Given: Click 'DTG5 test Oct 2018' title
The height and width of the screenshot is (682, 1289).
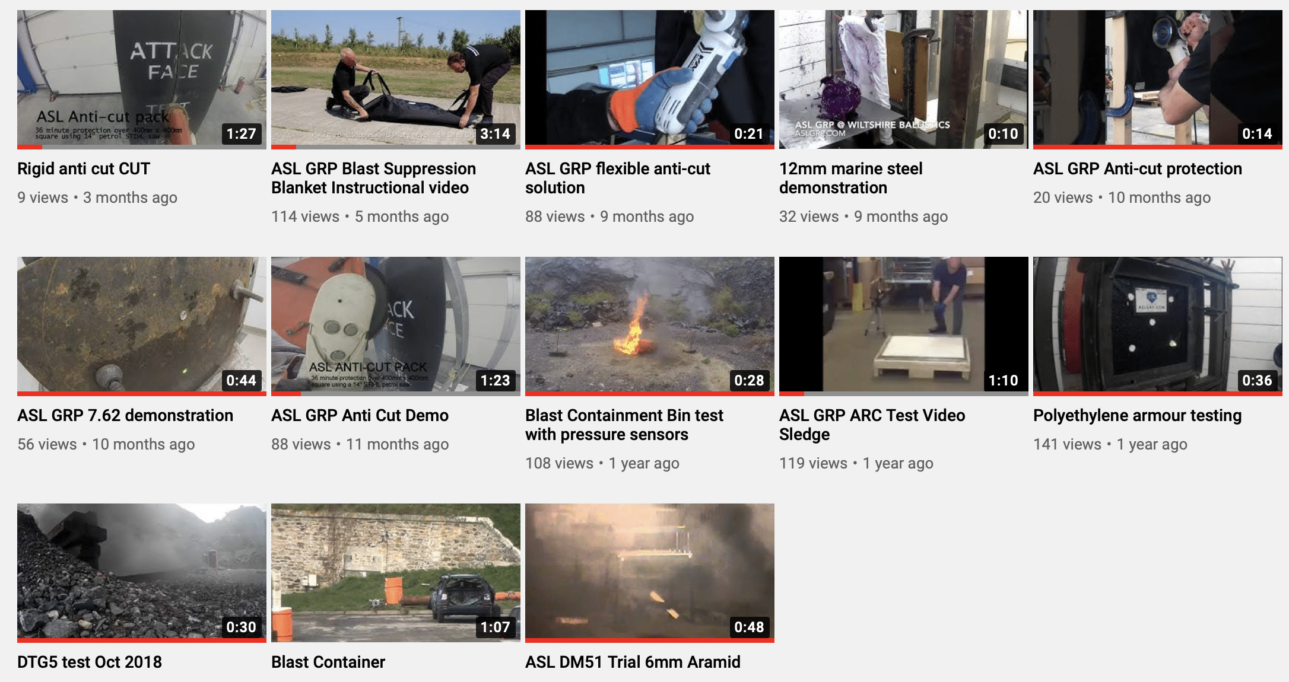Looking at the screenshot, I should pos(90,662).
